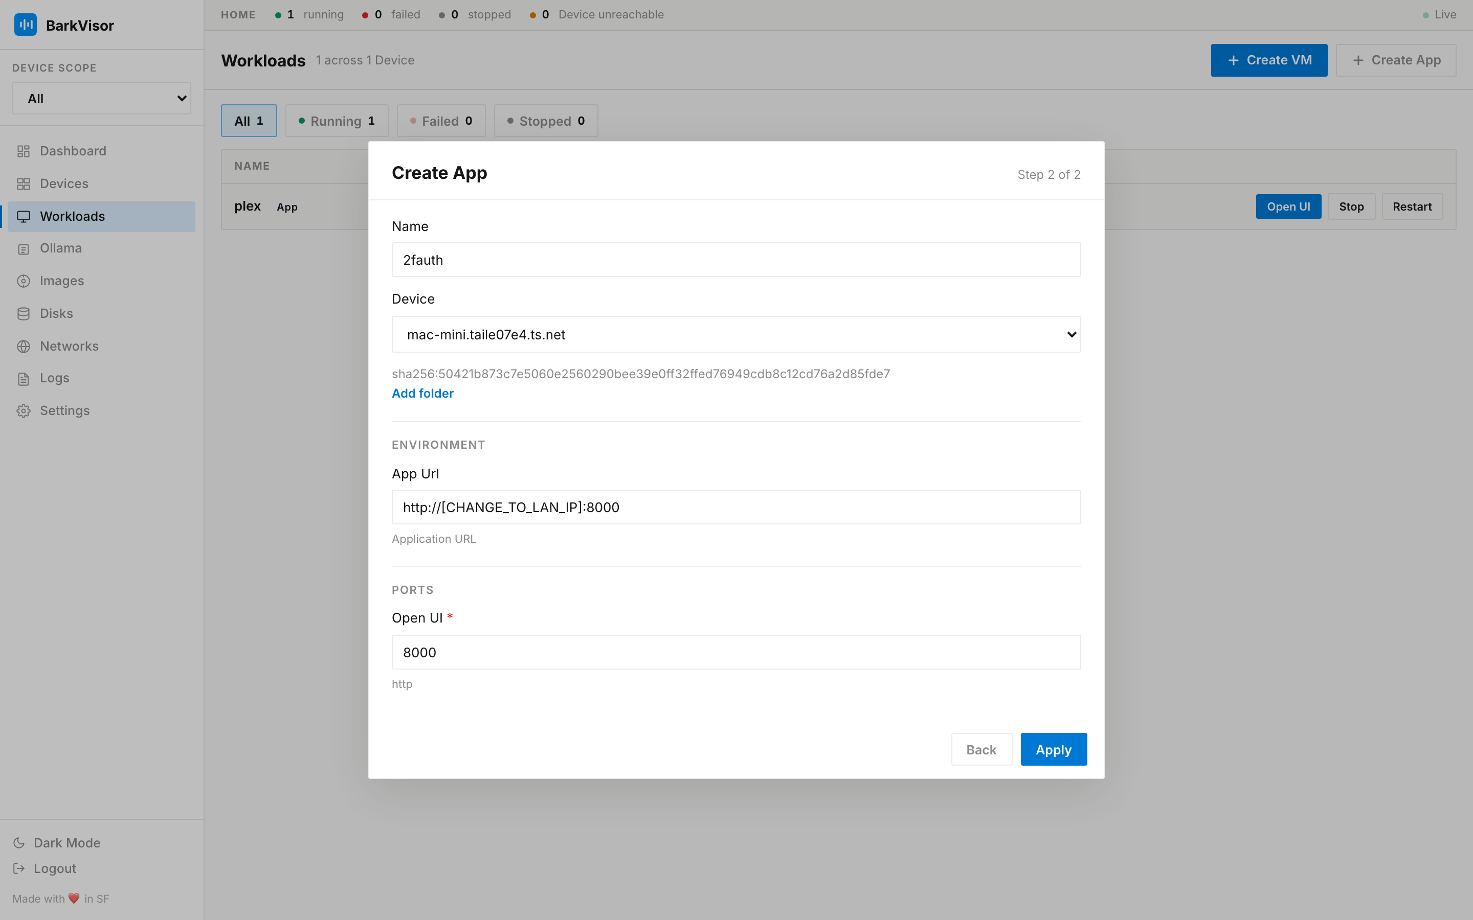Click the '0 Device unreachable' status counter
Screen dimensions: 1473x920
pos(596,15)
